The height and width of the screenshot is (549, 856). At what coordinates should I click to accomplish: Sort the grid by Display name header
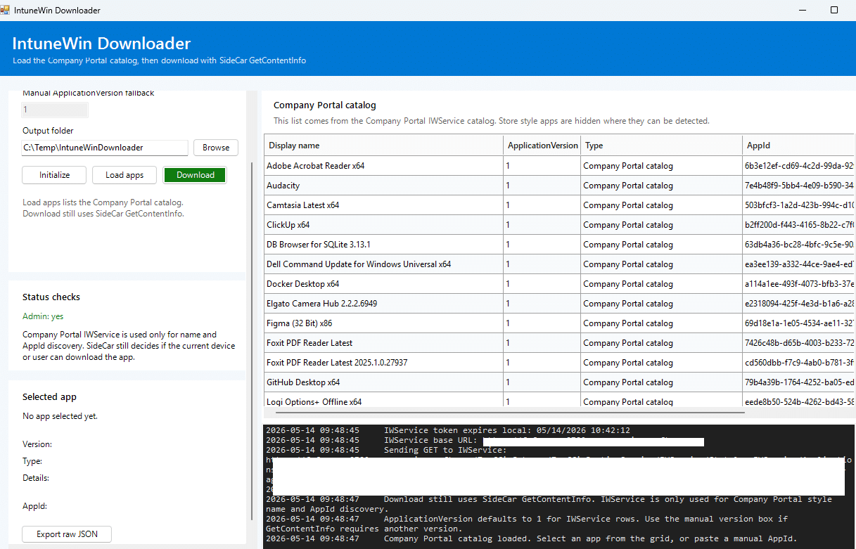coord(384,146)
